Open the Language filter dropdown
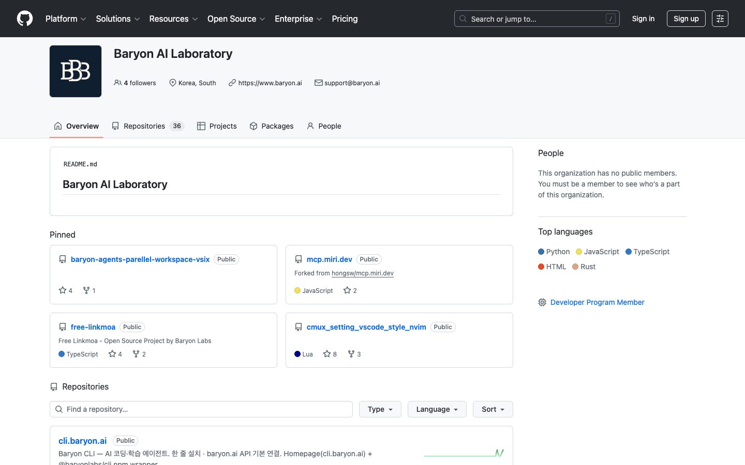This screenshot has width=745, height=465. 437,409
